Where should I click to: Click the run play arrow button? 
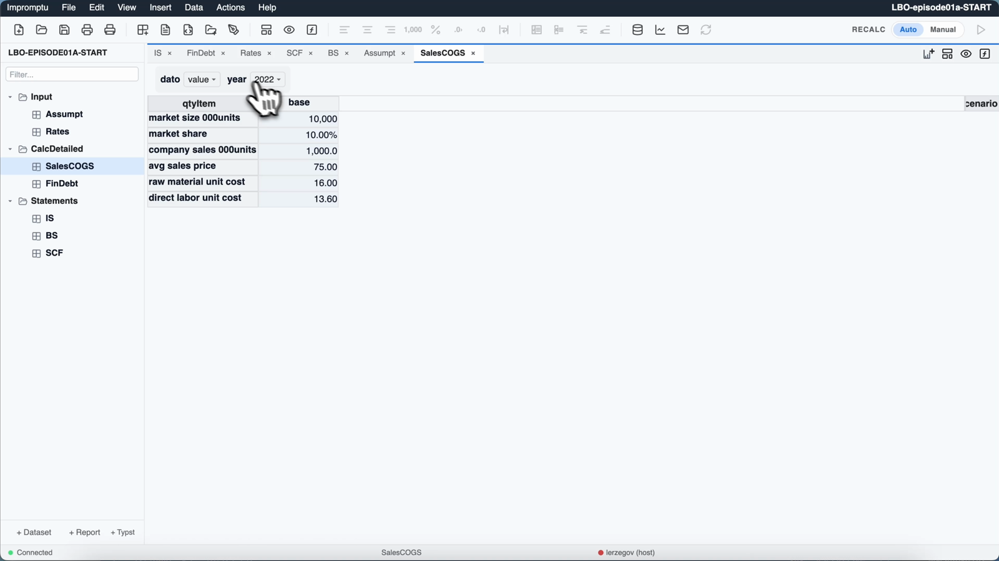(x=981, y=30)
